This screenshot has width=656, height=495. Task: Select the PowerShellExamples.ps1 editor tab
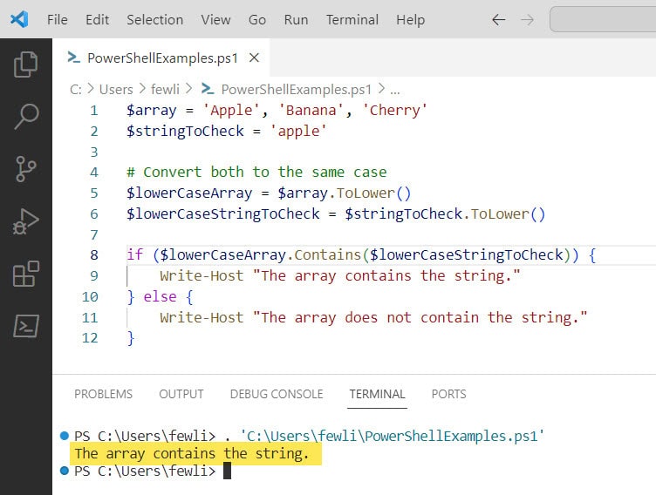(161, 58)
